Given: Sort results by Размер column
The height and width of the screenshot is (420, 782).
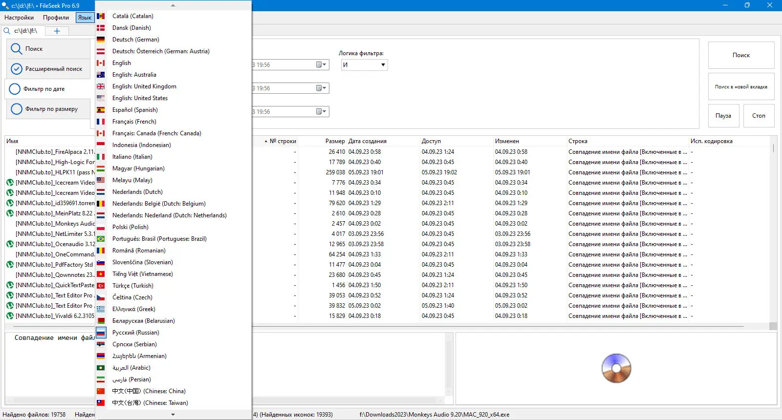Looking at the screenshot, I should click(x=322, y=141).
